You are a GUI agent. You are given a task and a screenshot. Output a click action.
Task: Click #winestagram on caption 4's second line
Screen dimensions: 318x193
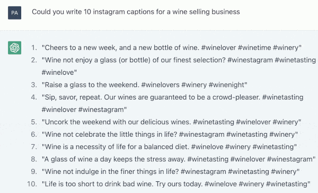coord(102,110)
